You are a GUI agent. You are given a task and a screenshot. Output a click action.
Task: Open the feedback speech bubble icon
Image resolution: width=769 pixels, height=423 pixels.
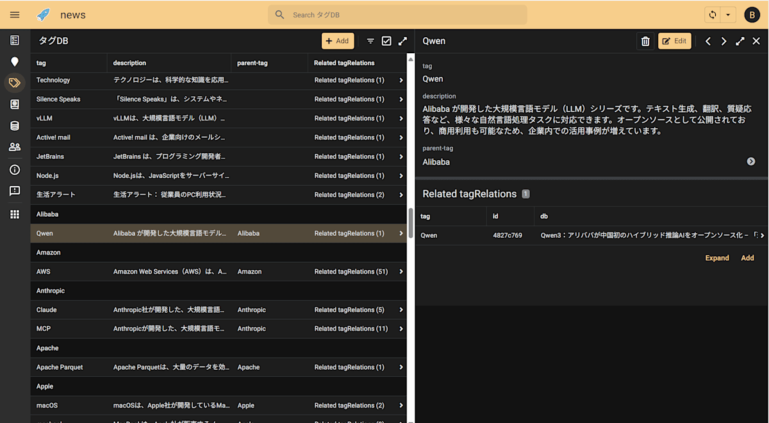[15, 191]
